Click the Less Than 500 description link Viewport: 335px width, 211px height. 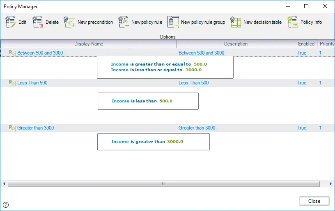[193, 83]
